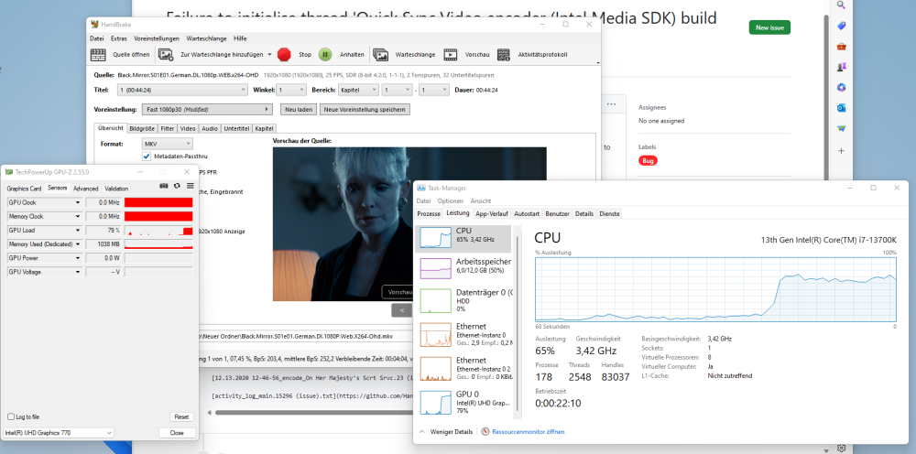Screen dimensions: 916x454
Task: Click GPU-Z refresh icon
Action: pyautogui.click(x=177, y=186)
